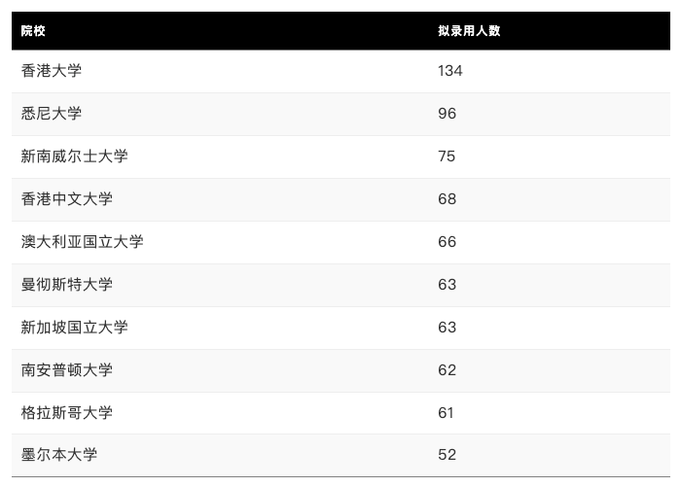Select the 63 value in 曼彻斯特大学 row

coord(447,285)
